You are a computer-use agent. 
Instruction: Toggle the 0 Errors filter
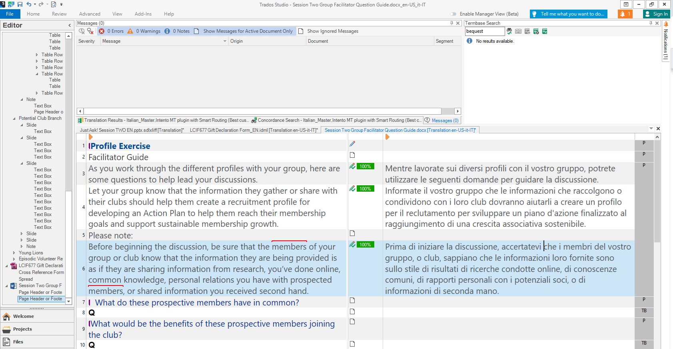click(x=111, y=31)
